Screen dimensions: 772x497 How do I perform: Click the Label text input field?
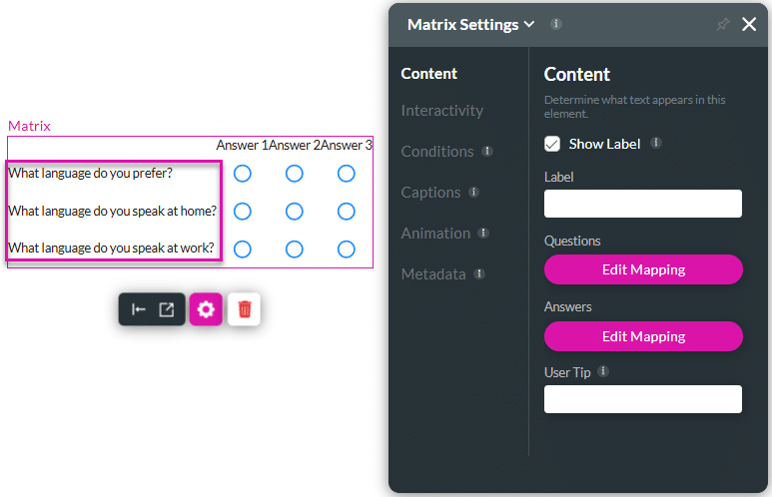[643, 204]
